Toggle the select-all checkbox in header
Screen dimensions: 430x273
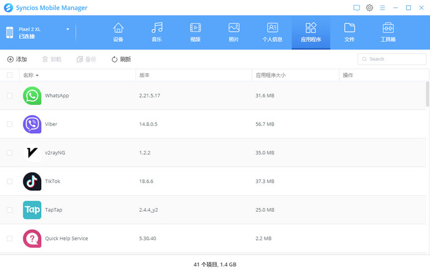pos(10,75)
